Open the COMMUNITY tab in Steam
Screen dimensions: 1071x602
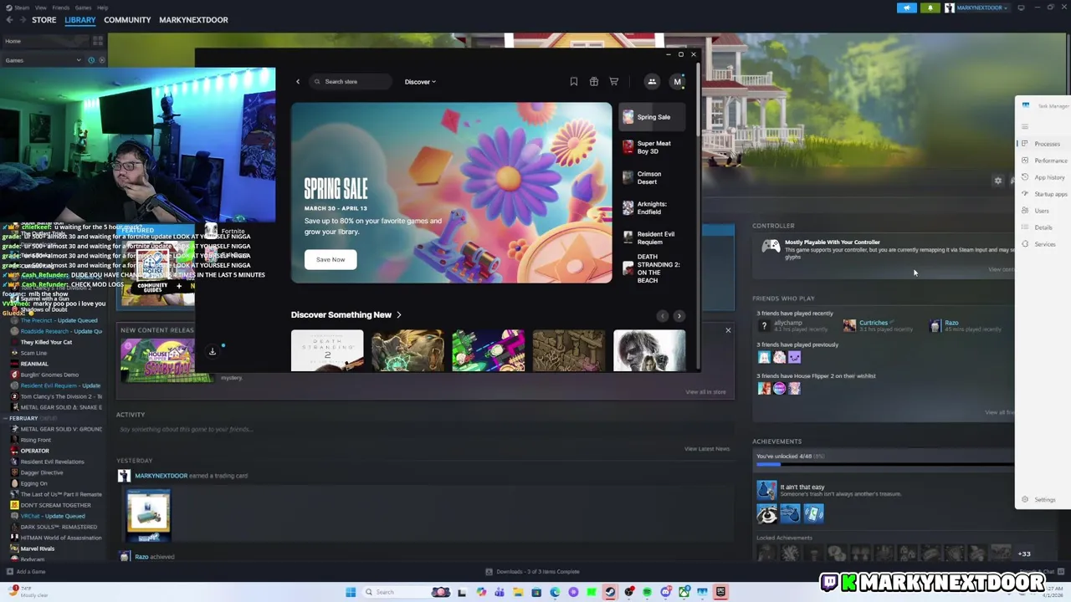click(x=127, y=20)
